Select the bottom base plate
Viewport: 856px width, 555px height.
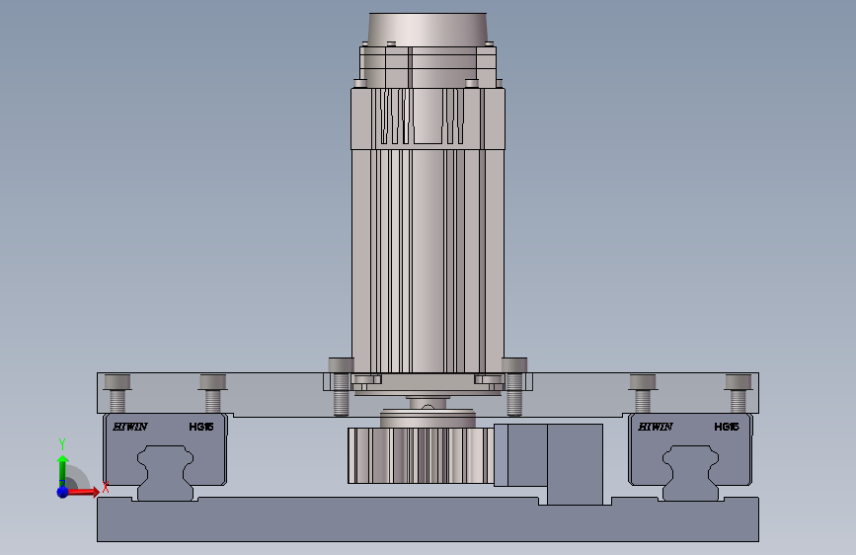[x=428, y=520]
